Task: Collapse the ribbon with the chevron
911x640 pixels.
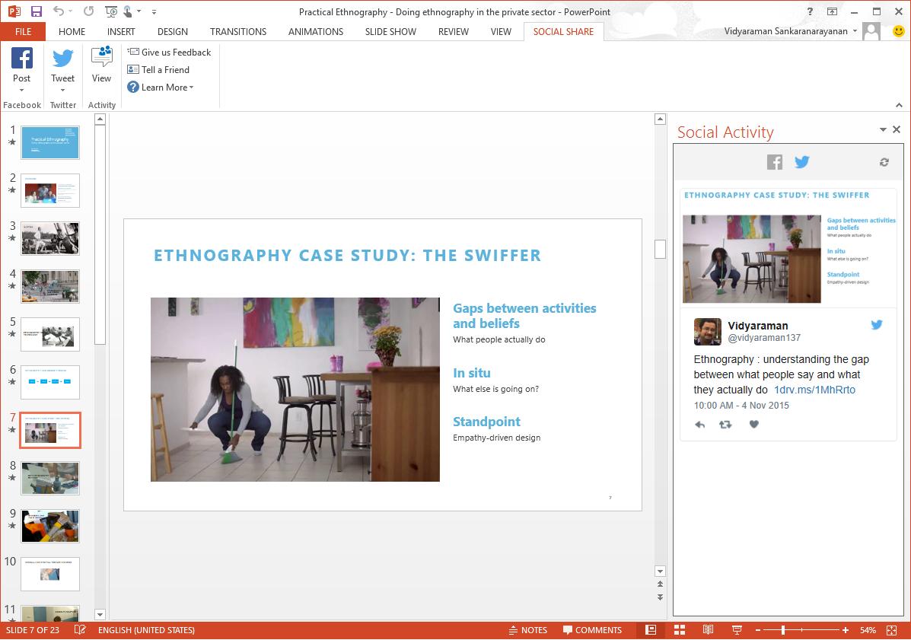Action: pyautogui.click(x=899, y=105)
